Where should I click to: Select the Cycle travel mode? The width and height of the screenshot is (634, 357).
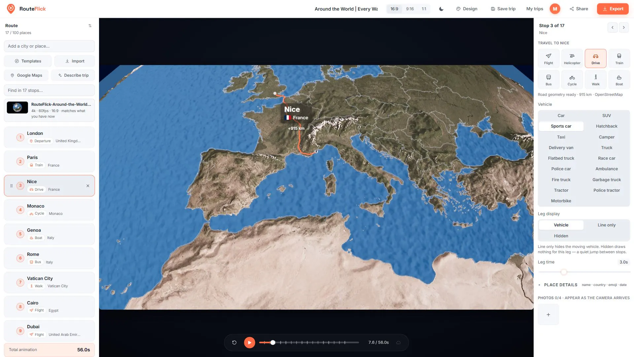[x=572, y=80]
